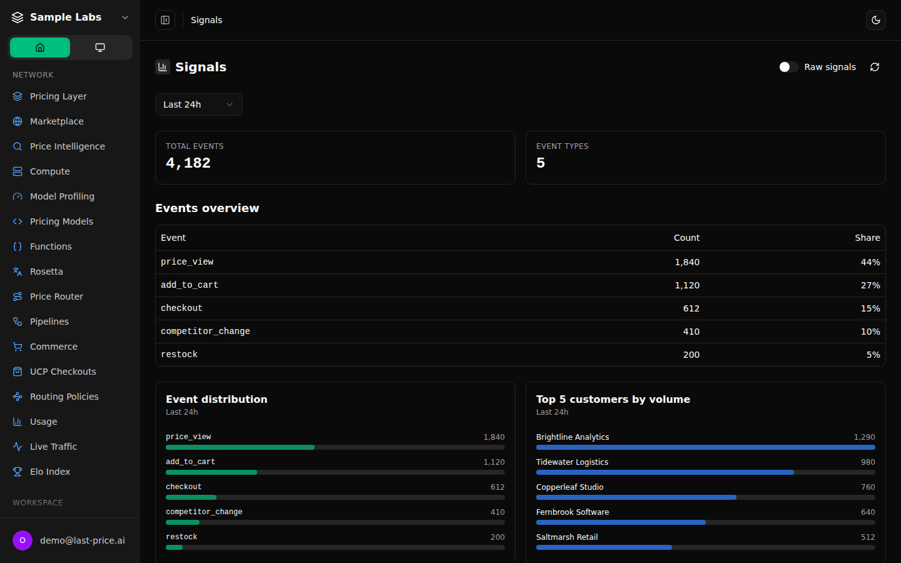Select the home tab in sidebar
Screen dimensions: 901x563
click(x=40, y=48)
